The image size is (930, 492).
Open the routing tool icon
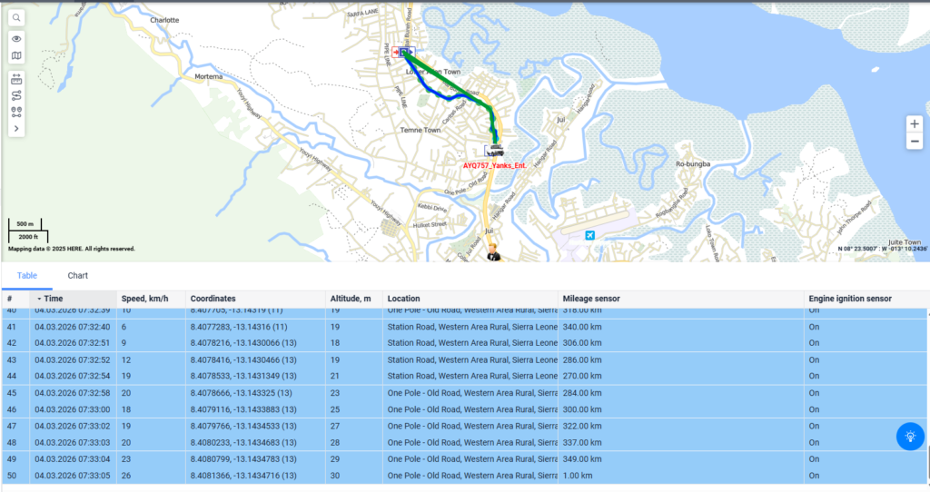[17, 95]
